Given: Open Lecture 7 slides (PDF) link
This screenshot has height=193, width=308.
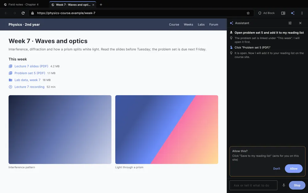Looking at the screenshot, I should [31, 66].
